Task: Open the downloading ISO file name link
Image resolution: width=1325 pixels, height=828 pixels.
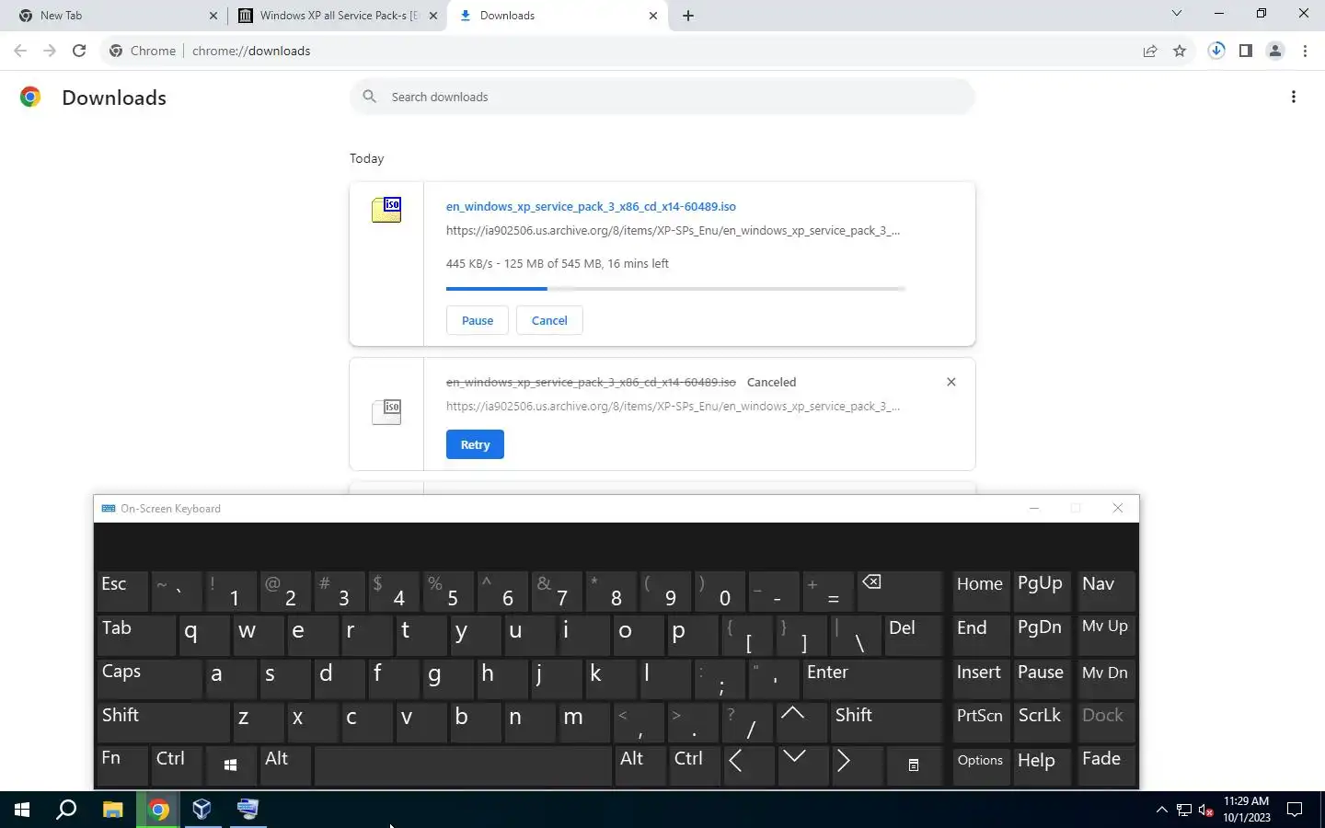Action: click(591, 206)
